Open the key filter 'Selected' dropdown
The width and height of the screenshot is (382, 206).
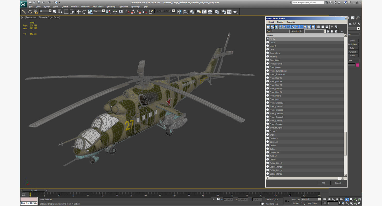[x=311, y=199]
